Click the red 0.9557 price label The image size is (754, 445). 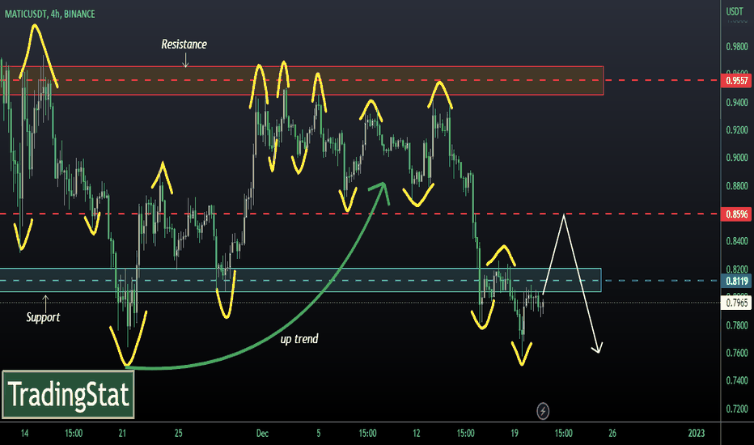(737, 80)
